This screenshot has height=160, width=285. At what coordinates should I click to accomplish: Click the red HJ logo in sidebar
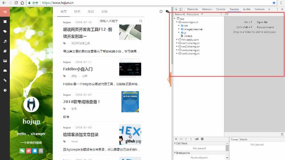pos(5,12)
